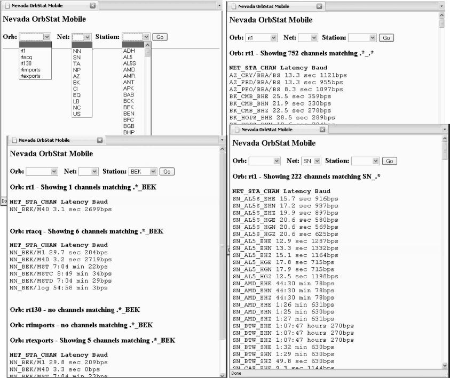Click the Go button in the top-left window
The width and height of the screenshot is (450, 378).
(160, 37)
